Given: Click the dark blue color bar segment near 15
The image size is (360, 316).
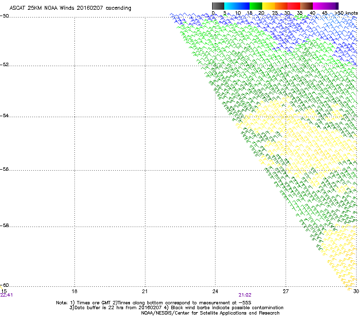Looking at the screenshot, I should click(243, 6).
